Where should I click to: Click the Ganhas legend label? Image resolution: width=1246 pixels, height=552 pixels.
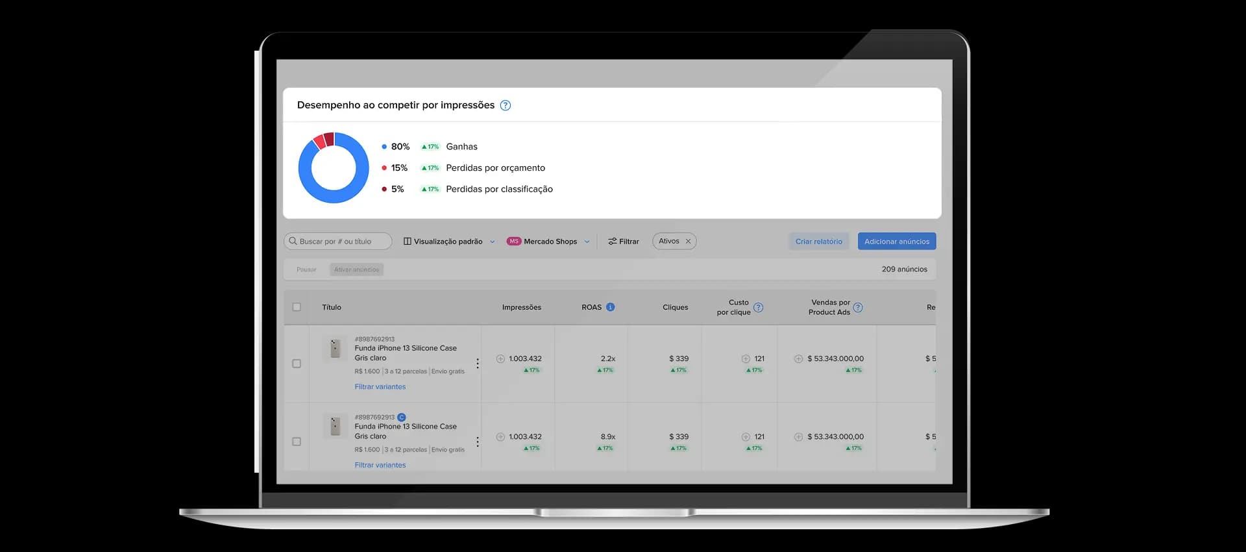click(461, 147)
